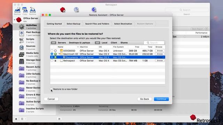This screenshot has height=125, width=223.
Task: Filter by Shares
Action: coord(124,43)
